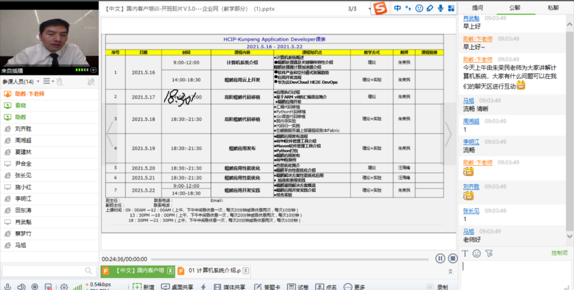Open the video panel dropdown arrow
The width and height of the screenshot is (574, 290).
tap(94, 70)
